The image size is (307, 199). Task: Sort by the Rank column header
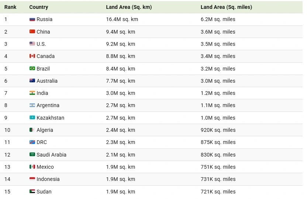pyautogui.click(x=10, y=7)
